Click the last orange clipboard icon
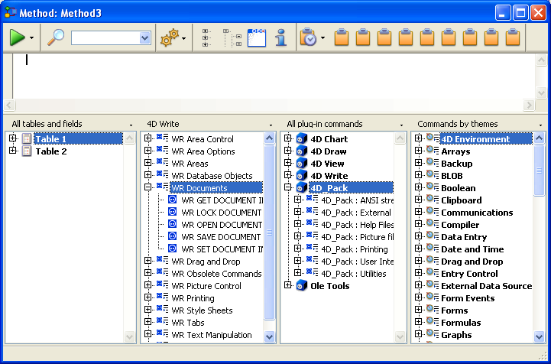This screenshot has height=364, width=551. (513, 37)
